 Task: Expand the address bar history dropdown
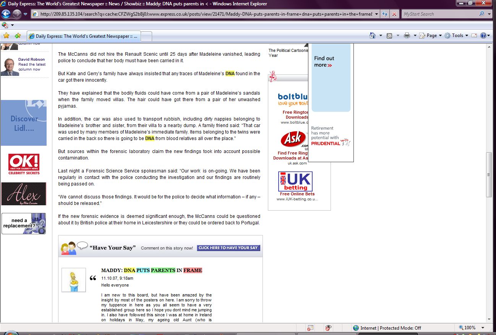point(376,14)
